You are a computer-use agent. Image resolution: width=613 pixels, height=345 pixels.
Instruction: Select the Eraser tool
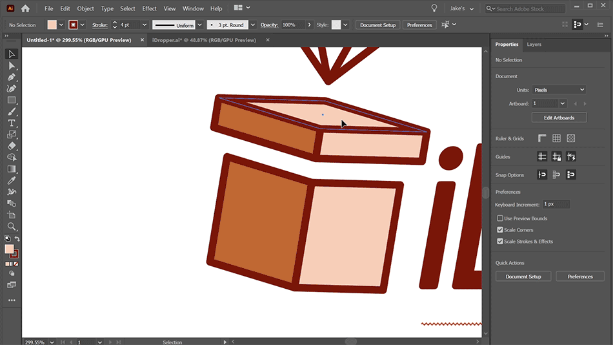(x=12, y=145)
